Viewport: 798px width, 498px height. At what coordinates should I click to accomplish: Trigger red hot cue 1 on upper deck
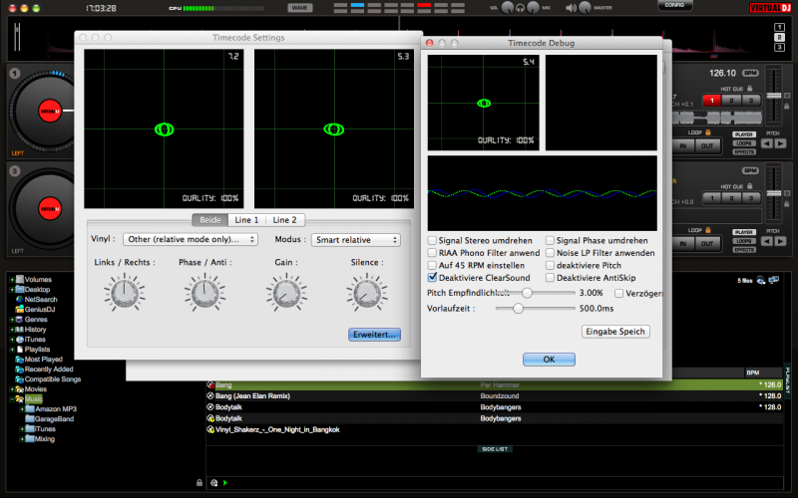(x=712, y=101)
